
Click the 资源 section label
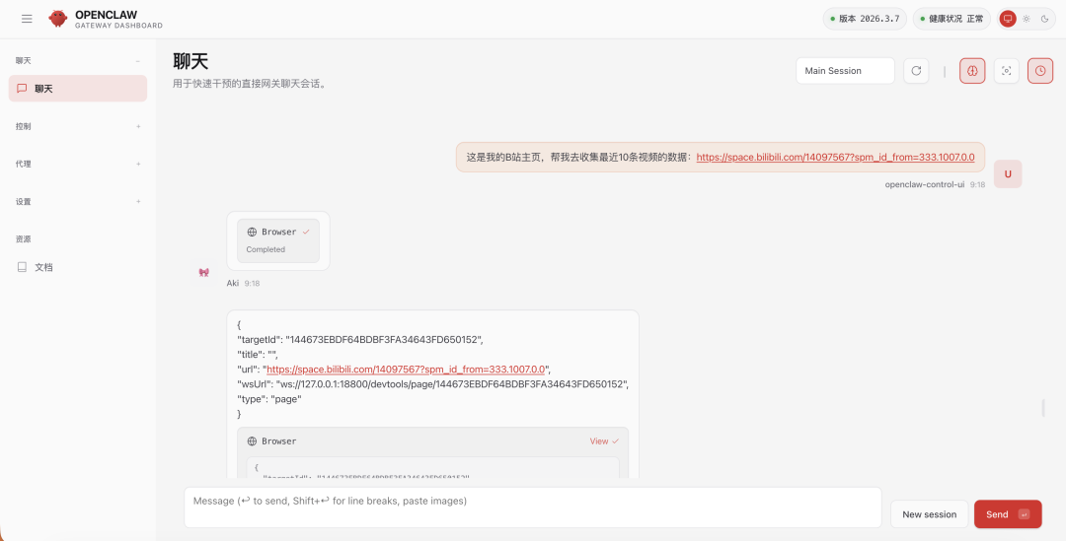(x=23, y=238)
